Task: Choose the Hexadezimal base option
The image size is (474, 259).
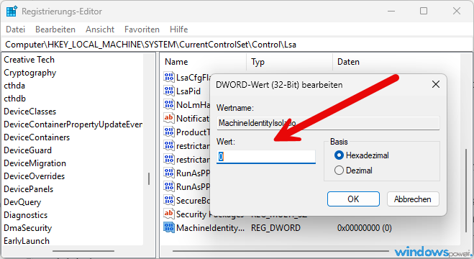Action: [362, 155]
